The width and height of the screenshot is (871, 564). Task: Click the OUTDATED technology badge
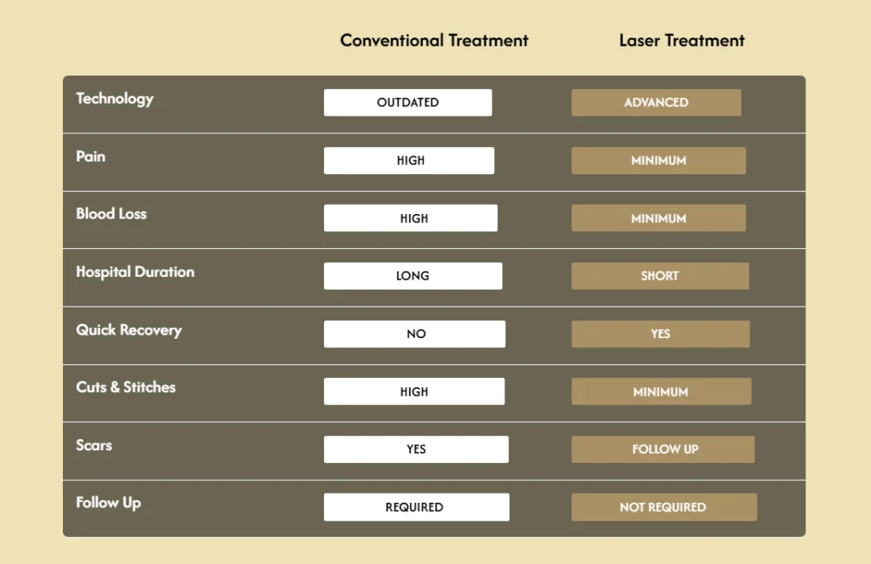click(x=407, y=103)
